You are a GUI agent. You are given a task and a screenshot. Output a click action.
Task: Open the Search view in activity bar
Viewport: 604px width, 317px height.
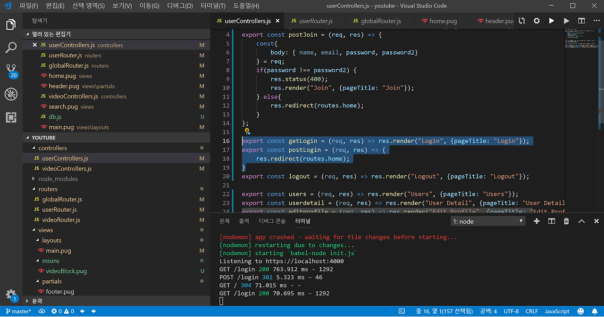11,48
